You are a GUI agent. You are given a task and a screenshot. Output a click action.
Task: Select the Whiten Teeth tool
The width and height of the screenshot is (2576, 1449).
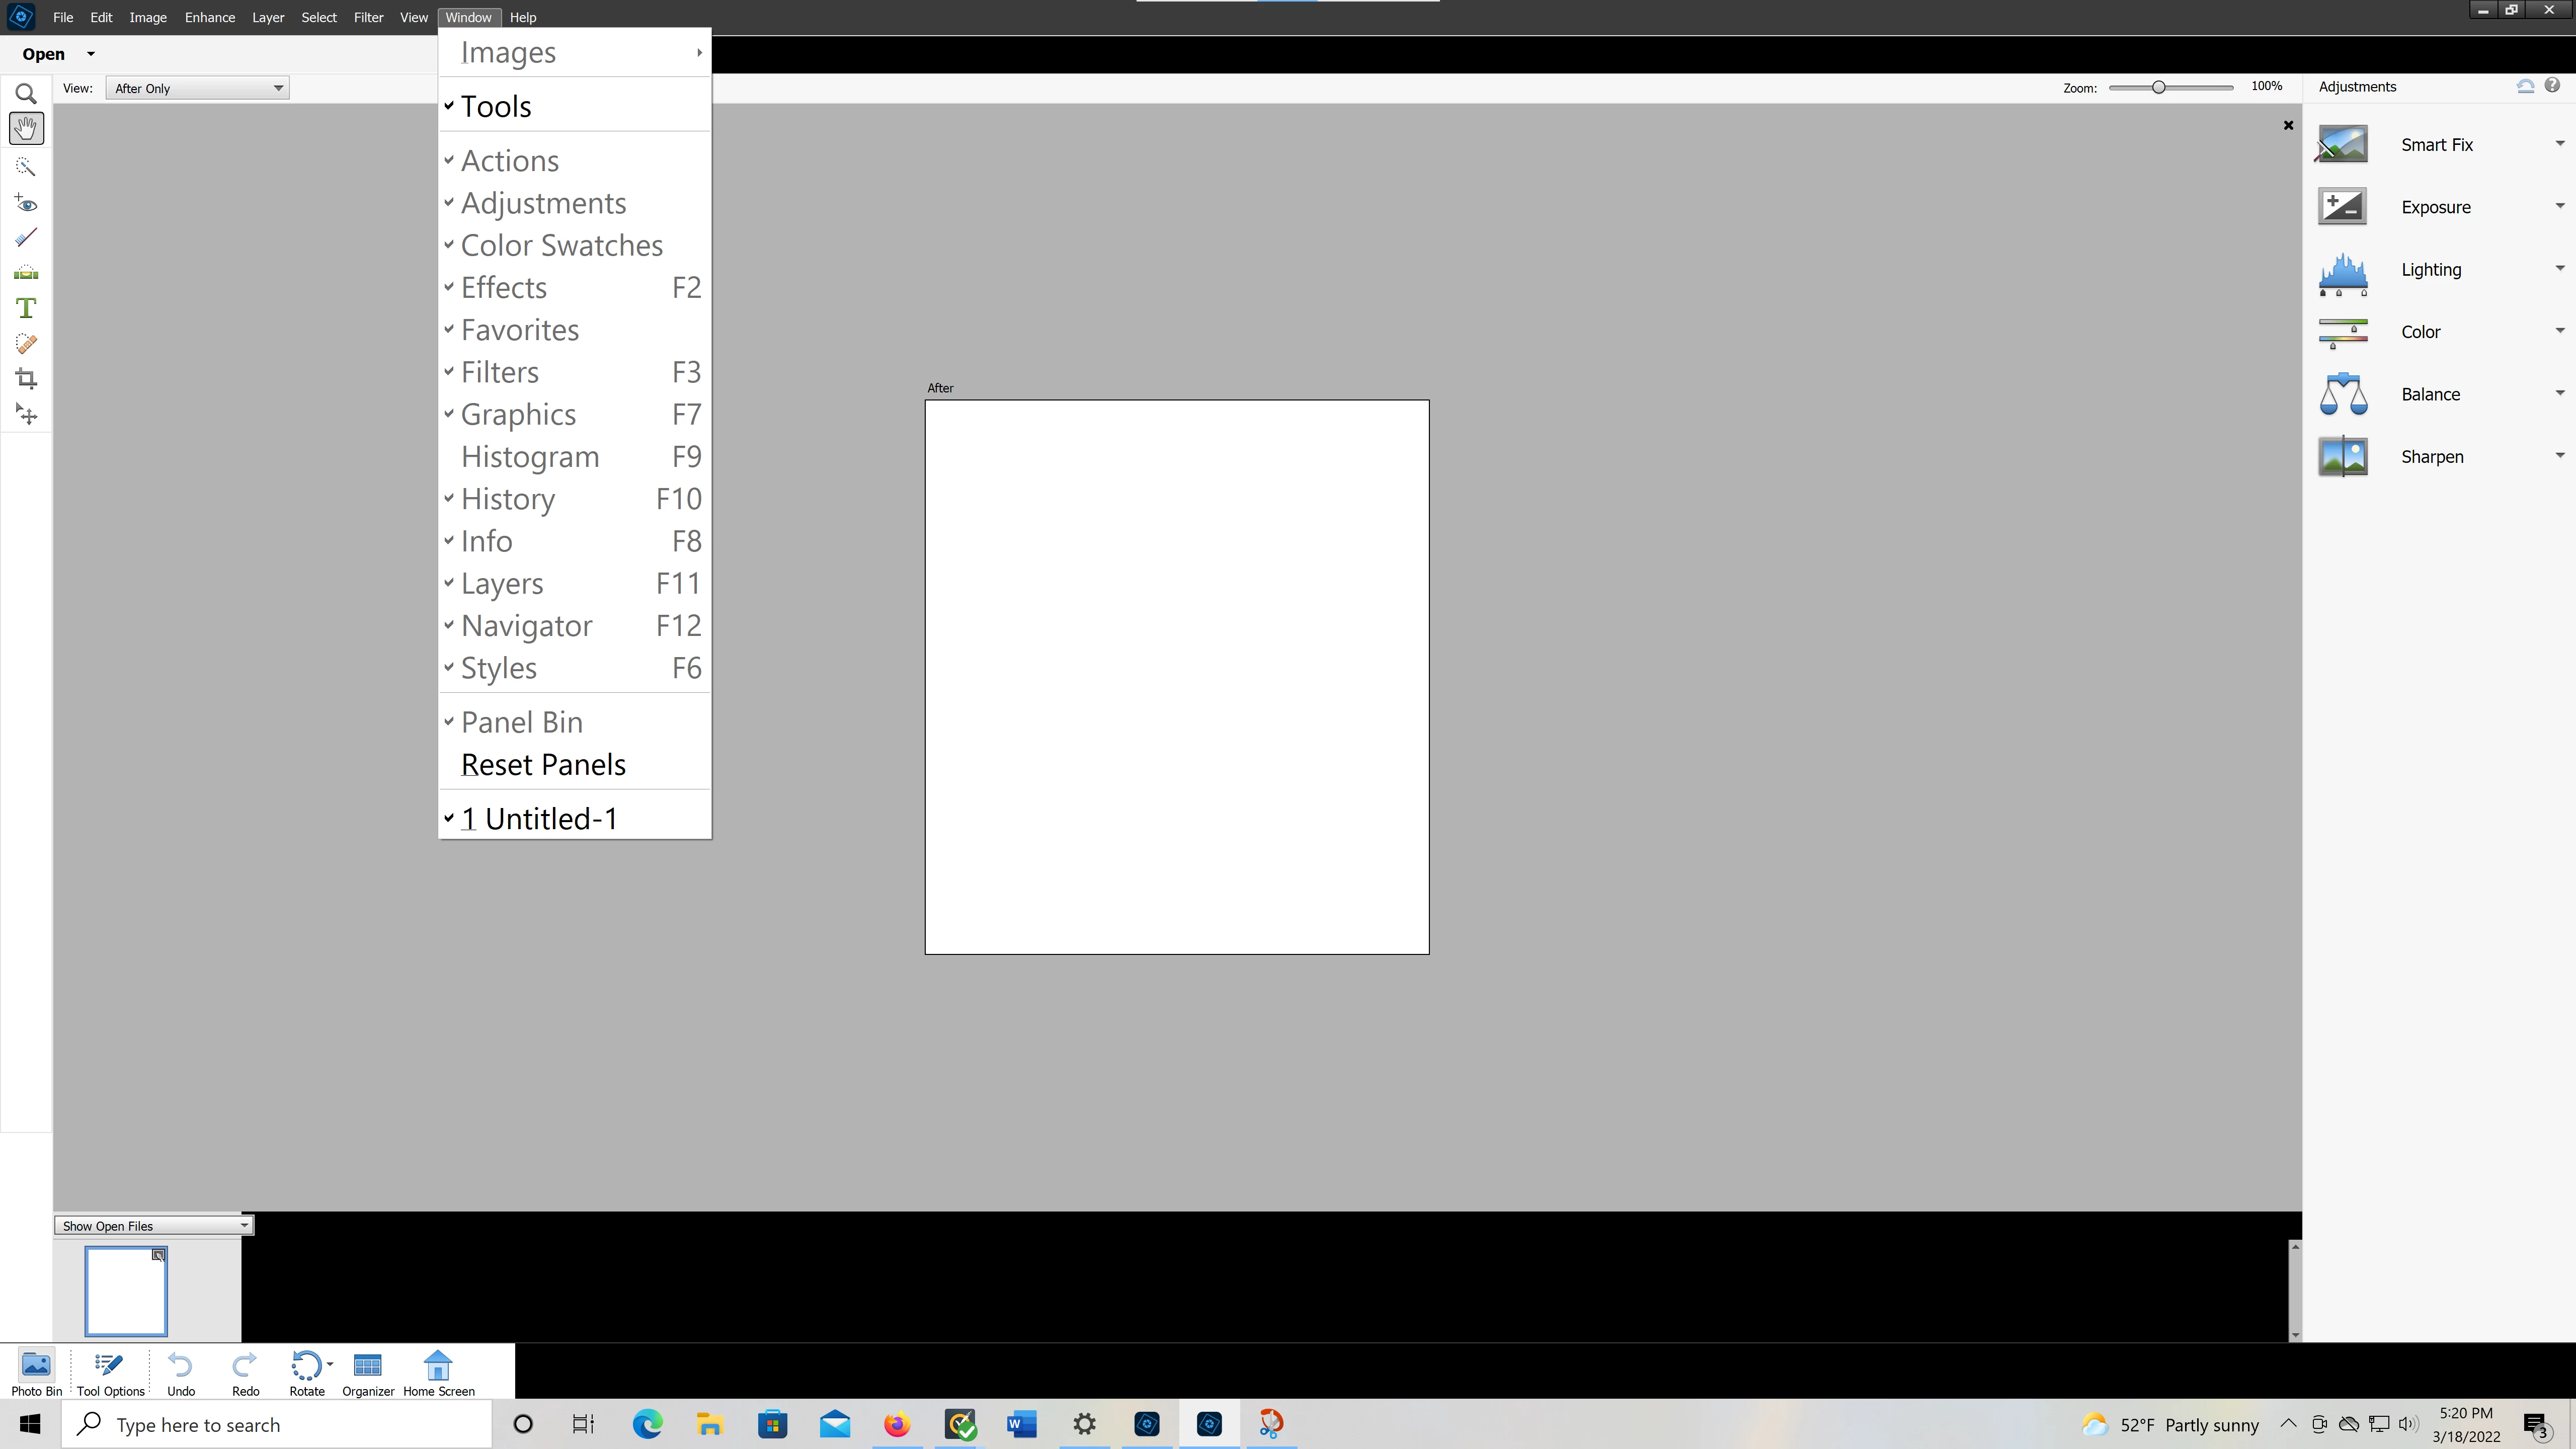(x=26, y=238)
